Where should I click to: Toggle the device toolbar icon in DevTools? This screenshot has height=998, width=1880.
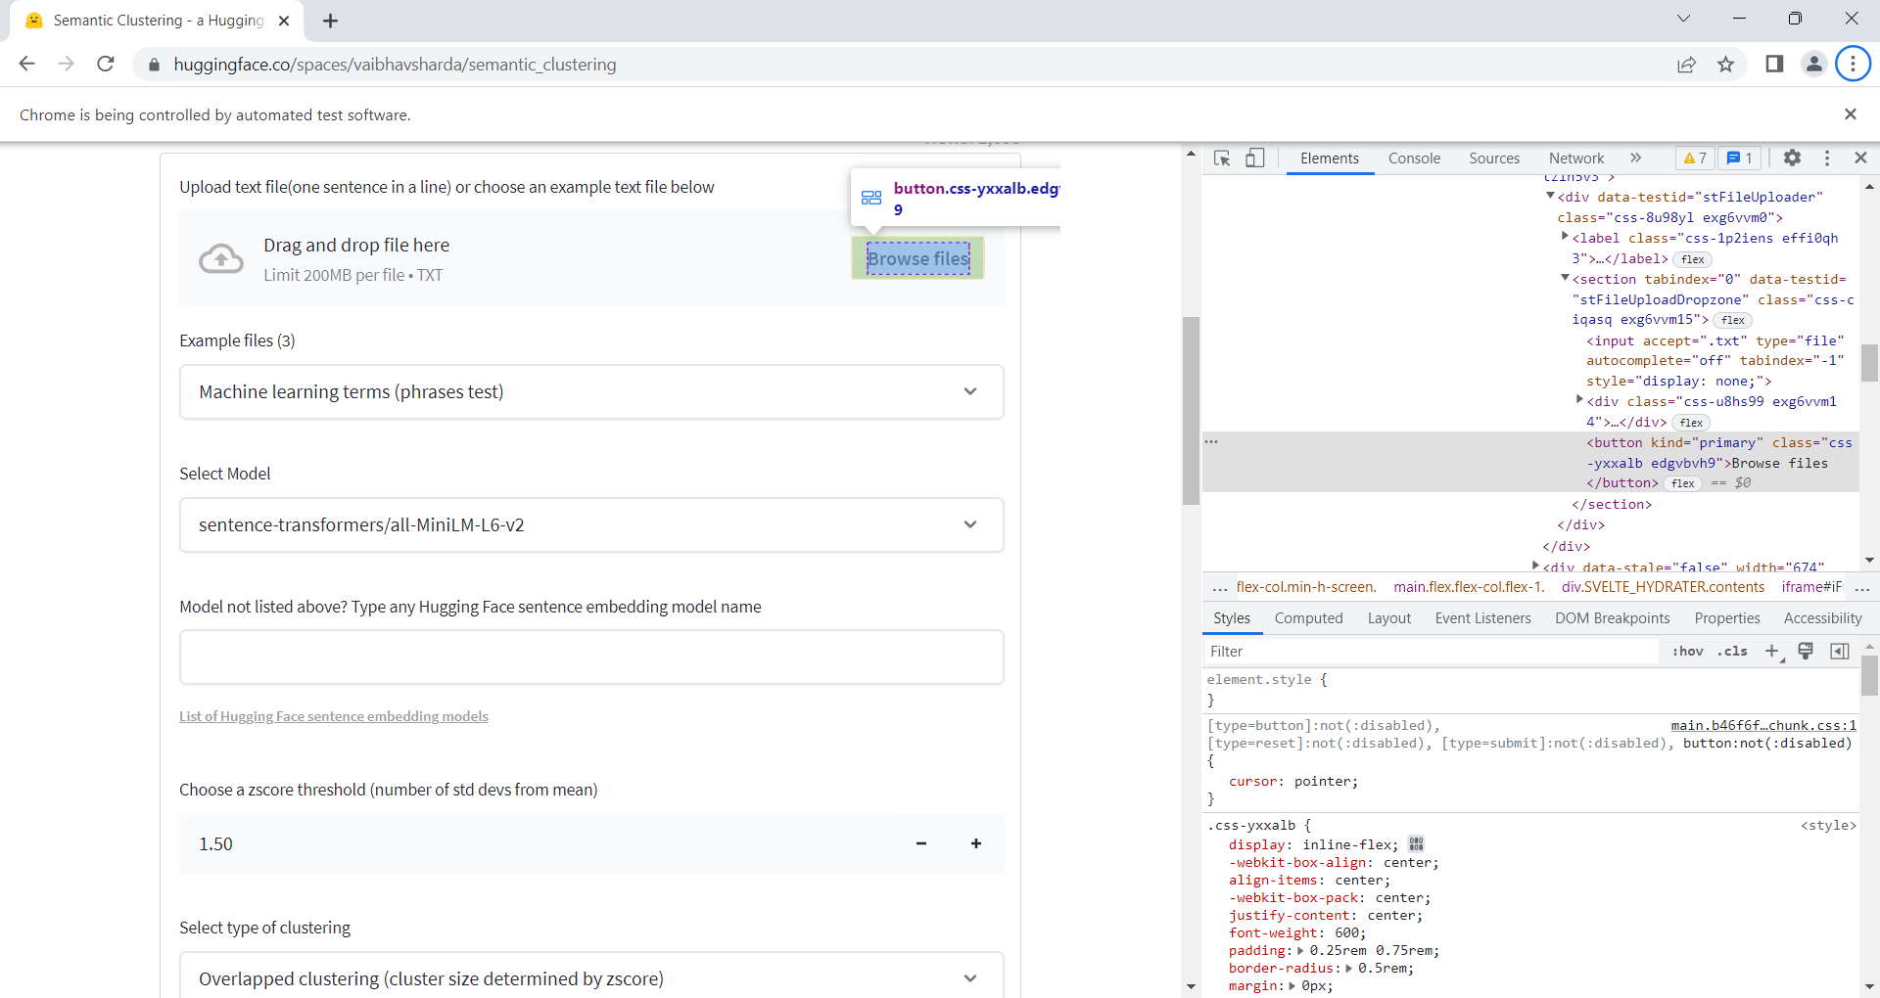coord(1254,158)
